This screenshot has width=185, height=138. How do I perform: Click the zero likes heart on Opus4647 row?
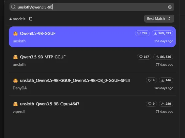(151, 104)
